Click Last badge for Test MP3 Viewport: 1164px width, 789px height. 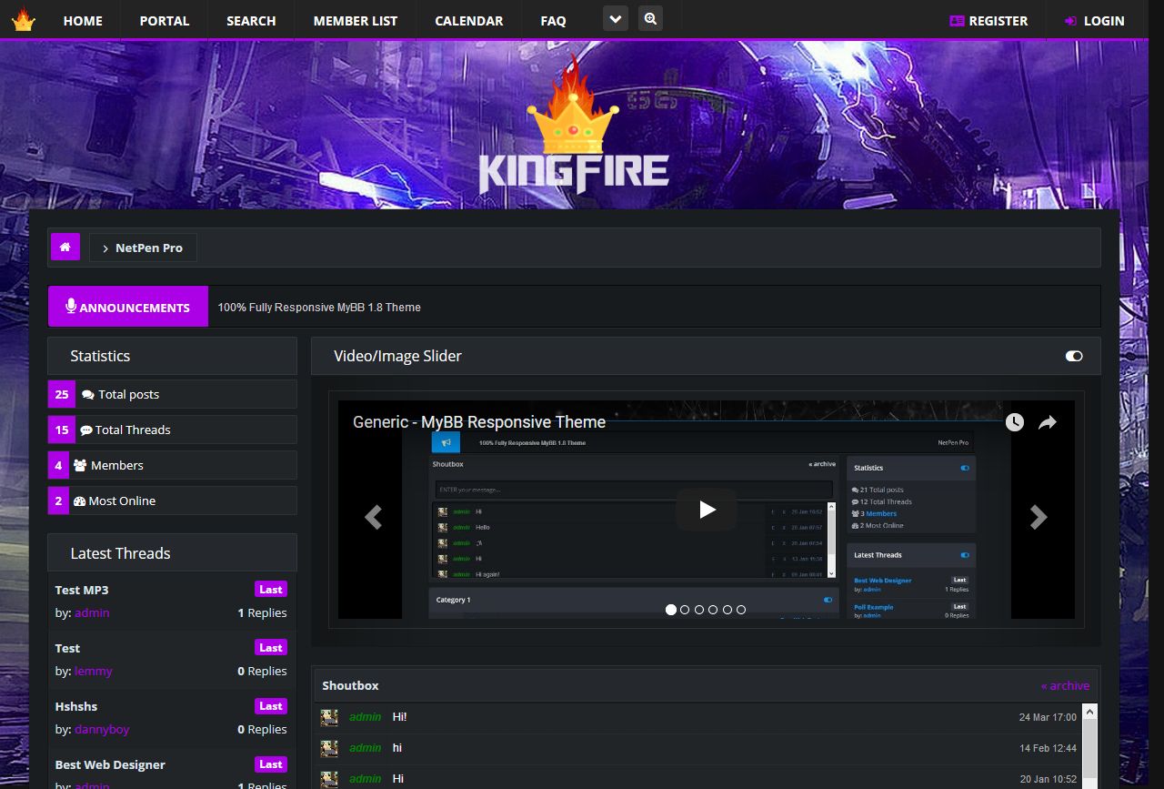(x=271, y=589)
